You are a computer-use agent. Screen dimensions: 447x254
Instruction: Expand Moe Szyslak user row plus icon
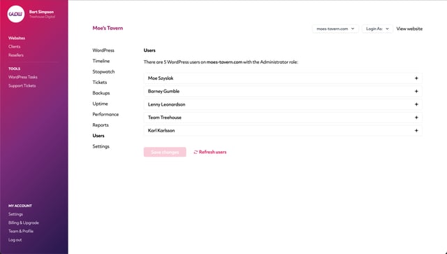(416, 78)
